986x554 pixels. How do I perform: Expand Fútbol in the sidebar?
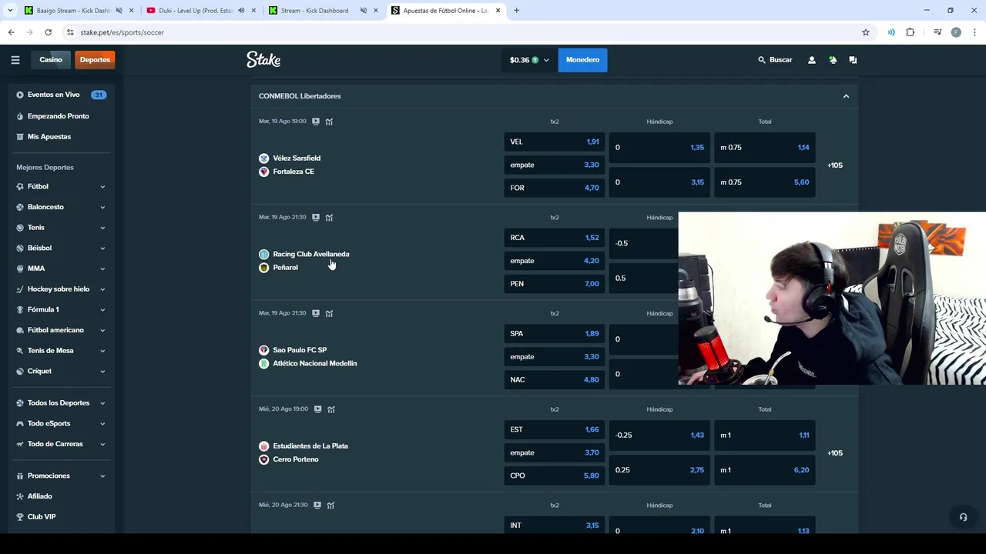(102, 187)
